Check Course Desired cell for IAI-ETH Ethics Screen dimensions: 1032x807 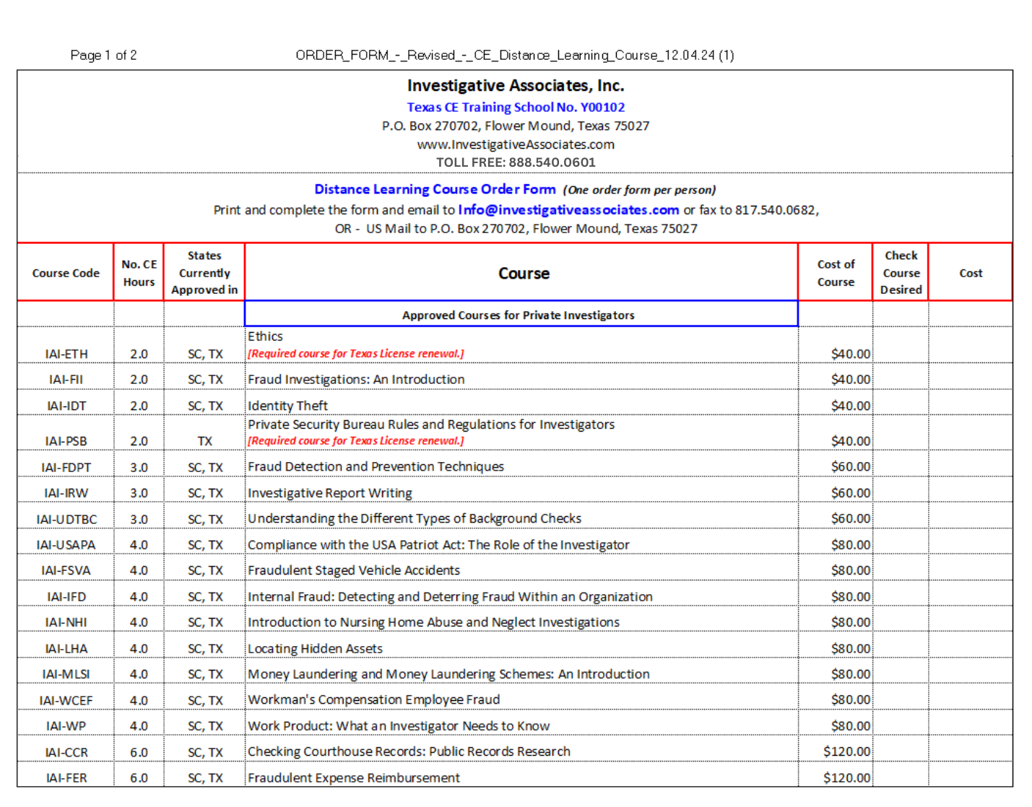pyautogui.click(x=901, y=345)
